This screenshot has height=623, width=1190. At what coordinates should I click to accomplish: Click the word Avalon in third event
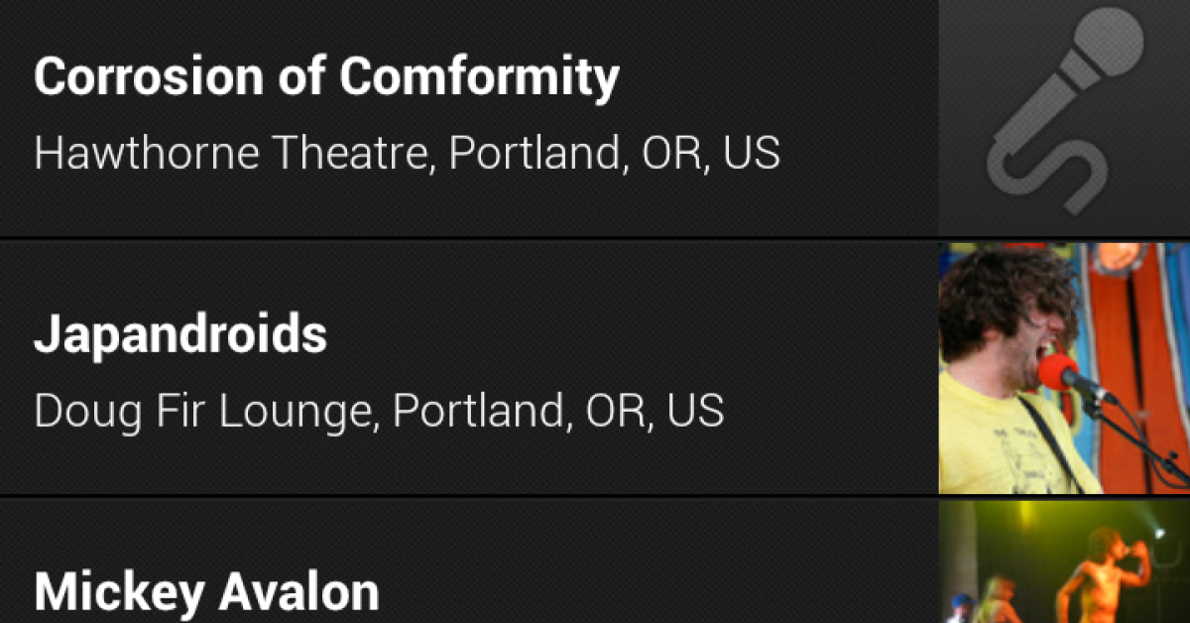pyautogui.click(x=298, y=592)
